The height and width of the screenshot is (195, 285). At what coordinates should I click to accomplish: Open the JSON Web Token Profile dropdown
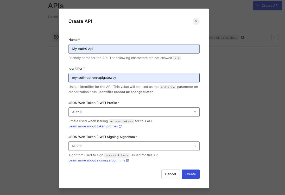(134, 112)
